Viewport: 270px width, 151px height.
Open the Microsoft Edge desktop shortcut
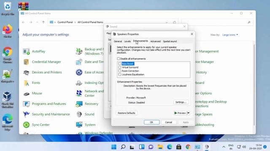(8, 122)
